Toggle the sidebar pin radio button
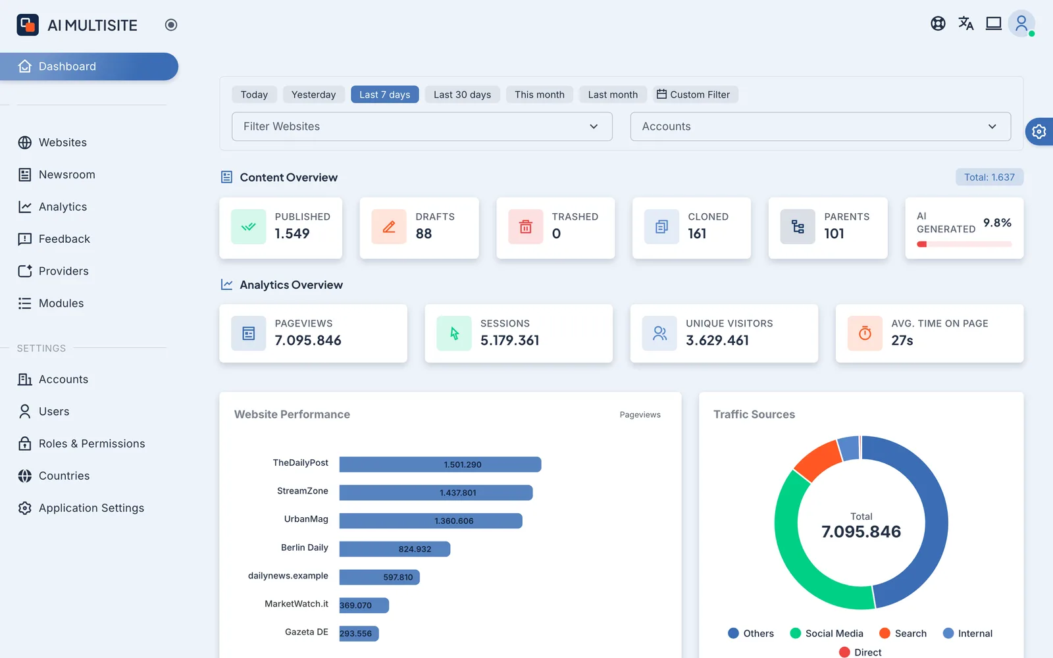1053x658 pixels. [171, 25]
